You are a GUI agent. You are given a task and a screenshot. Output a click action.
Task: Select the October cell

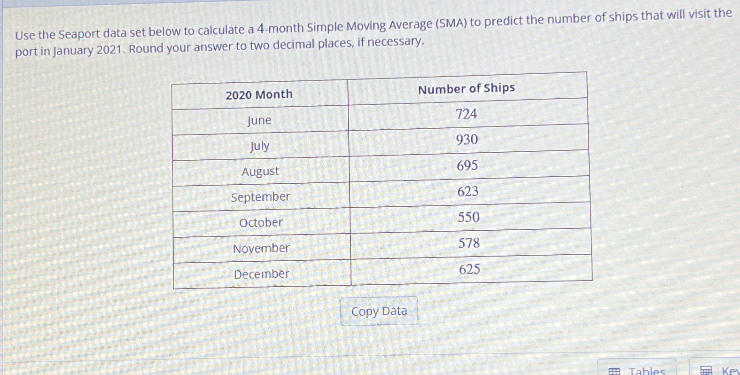click(x=261, y=222)
